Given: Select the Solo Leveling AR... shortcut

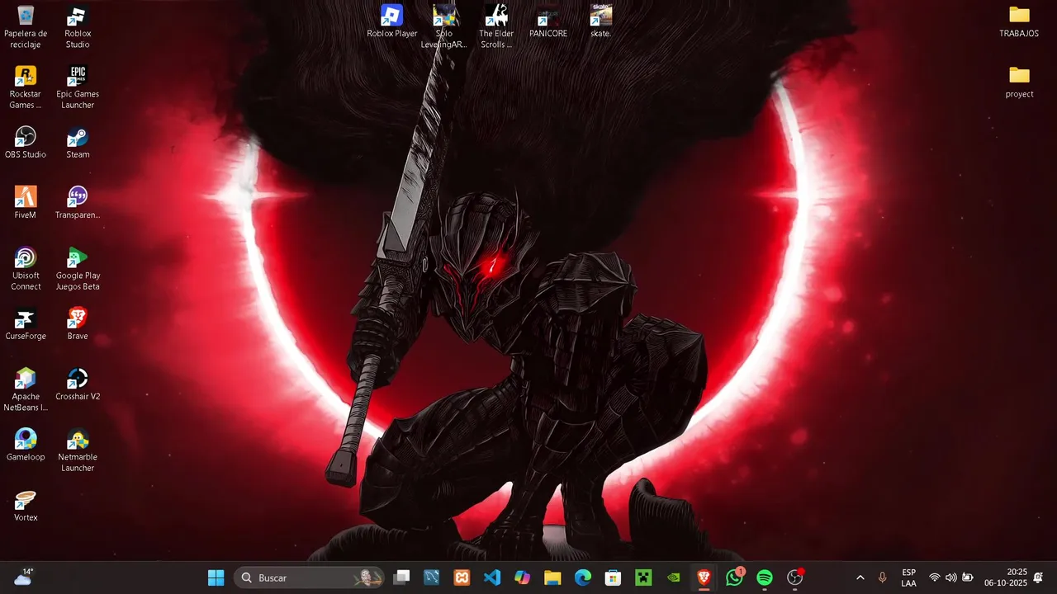Looking at the screenshot, I should (x=444, y=26).
